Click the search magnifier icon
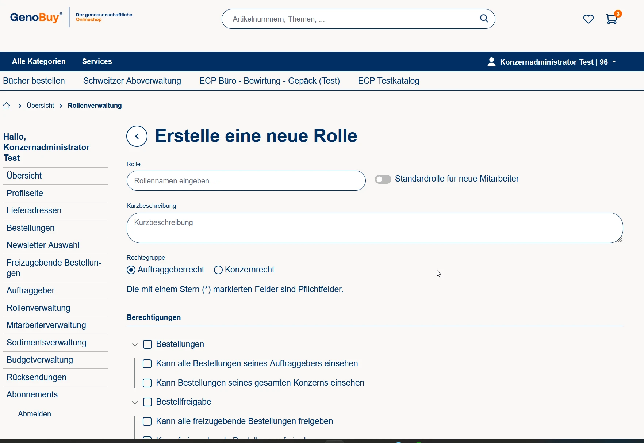This screenshot has height=443, width=644. click(484, 19)
